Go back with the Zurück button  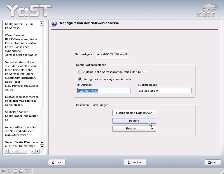click(57, 162)
